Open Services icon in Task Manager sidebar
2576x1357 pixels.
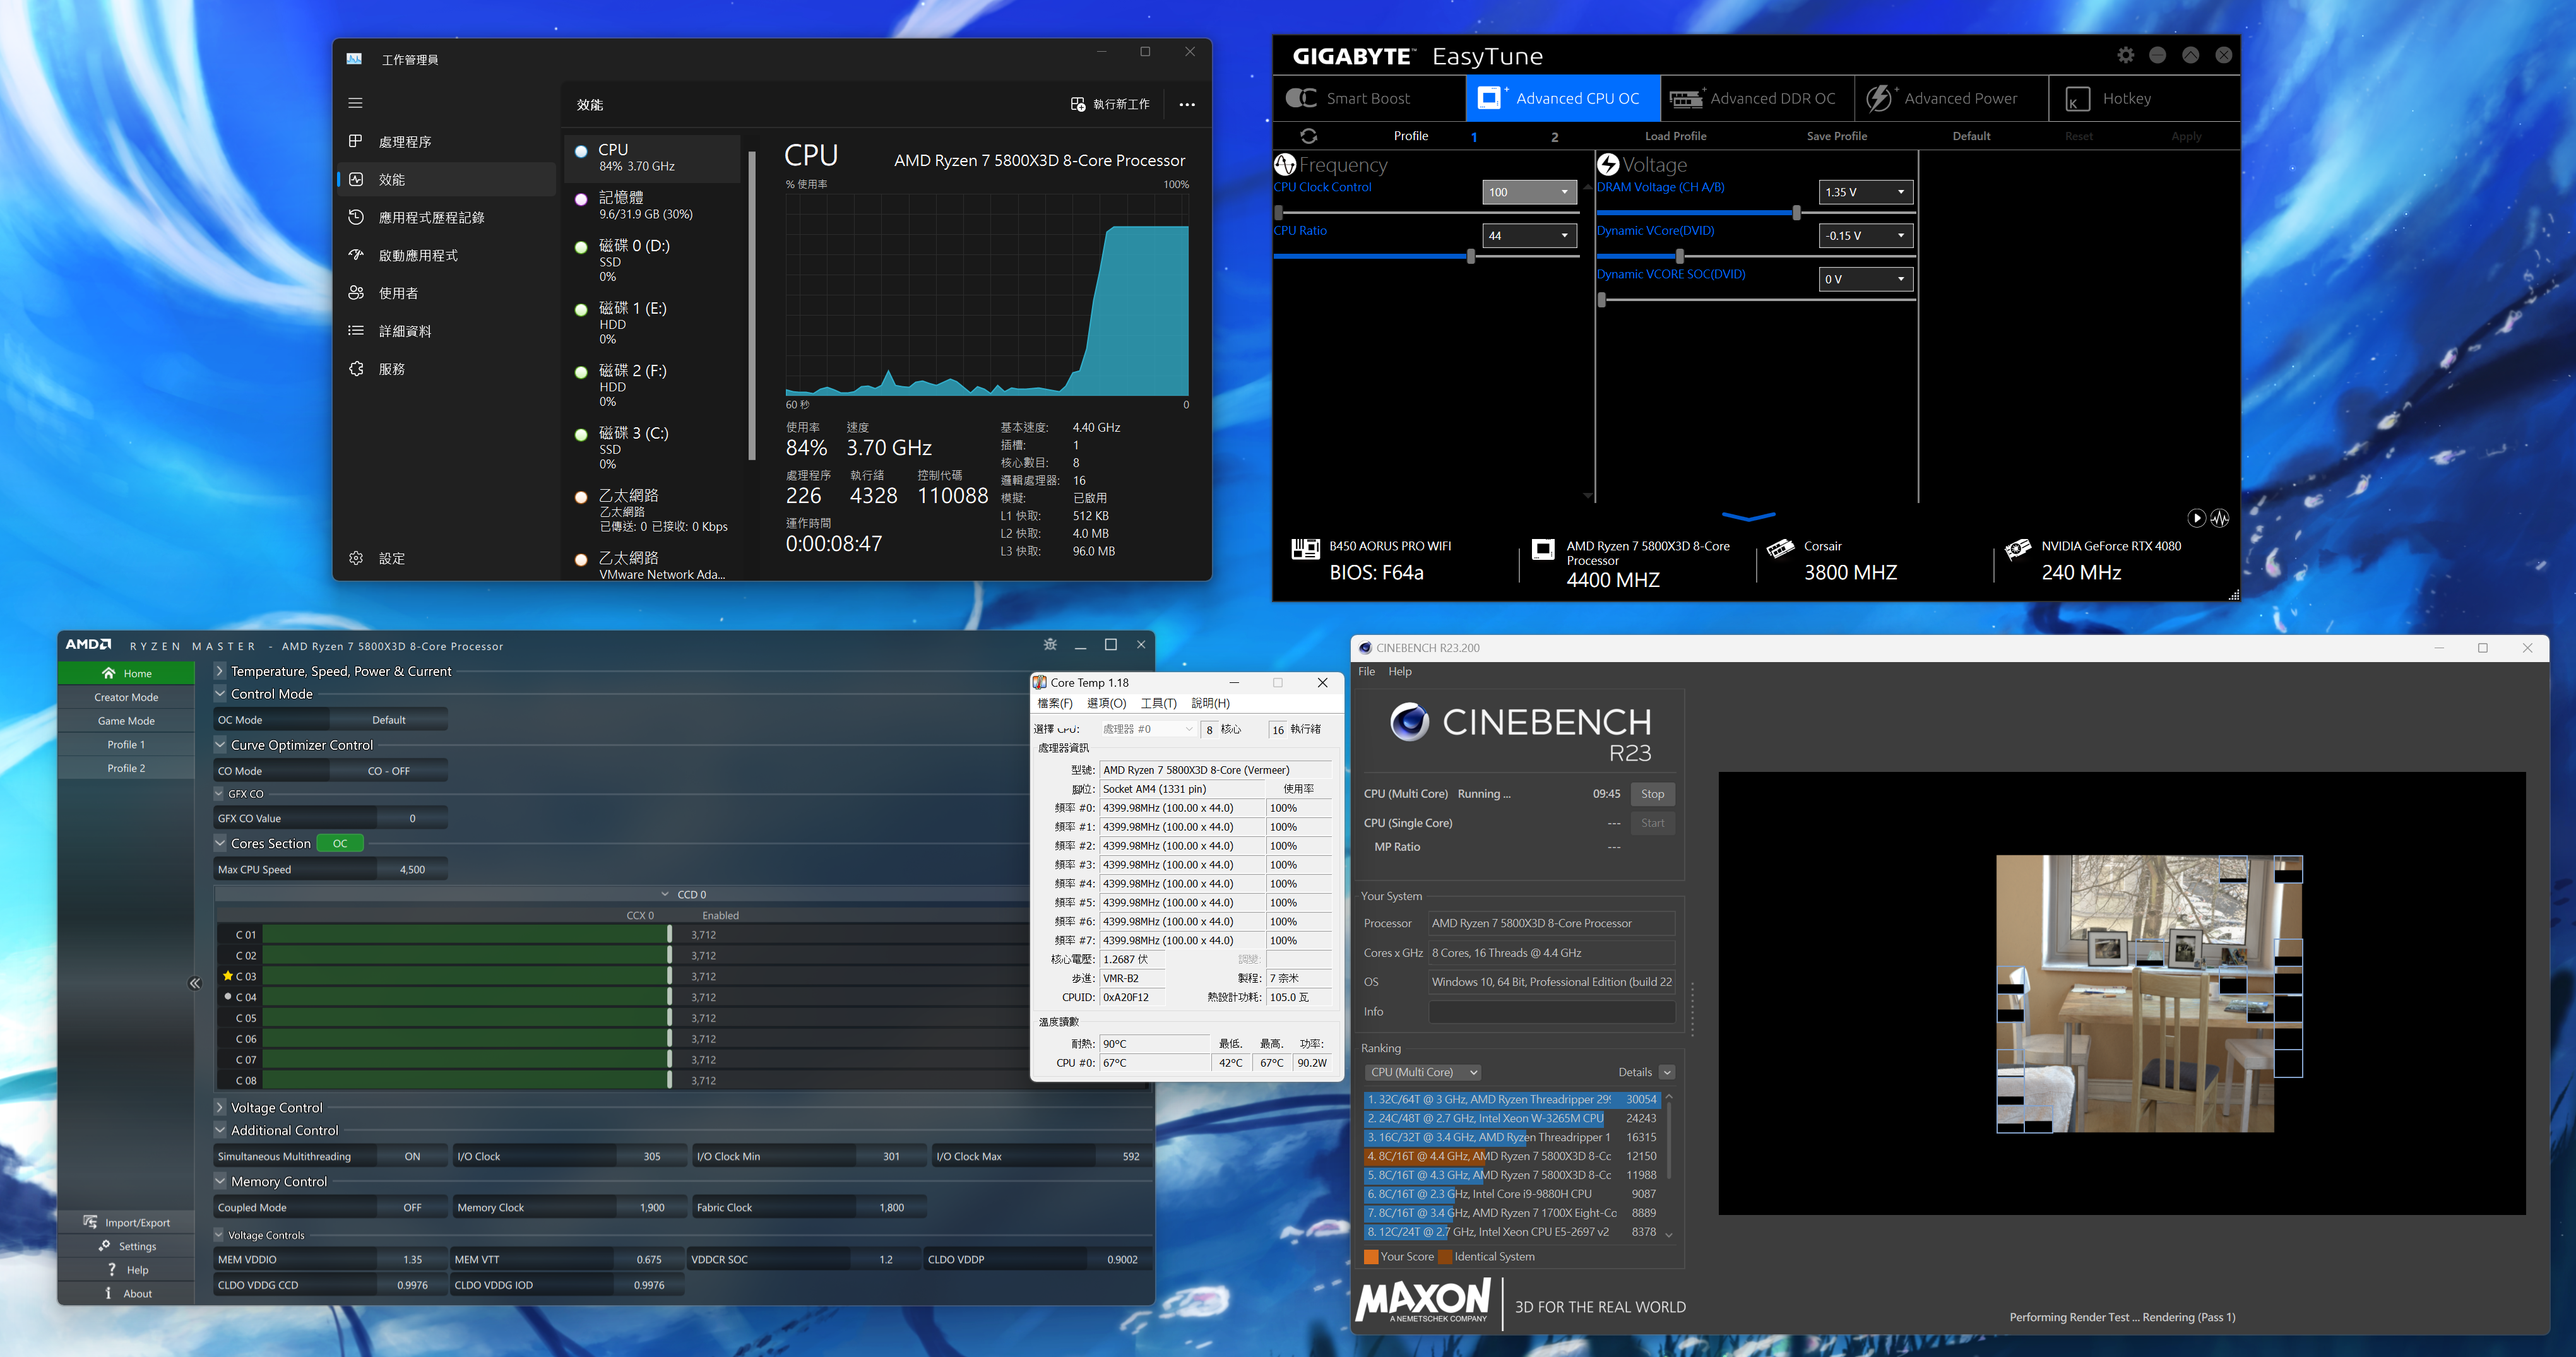coord(355,369)
